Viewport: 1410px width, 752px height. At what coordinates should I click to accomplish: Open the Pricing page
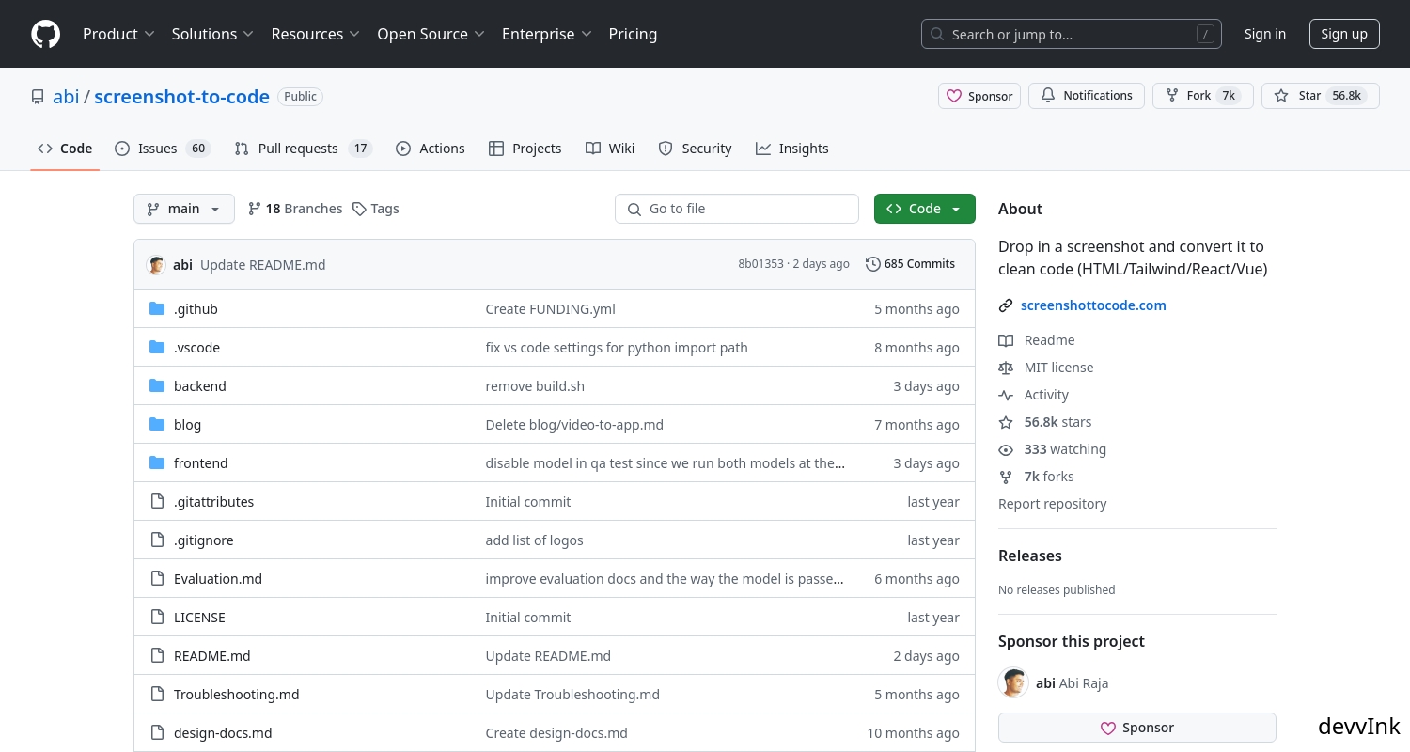click(633, 34)
